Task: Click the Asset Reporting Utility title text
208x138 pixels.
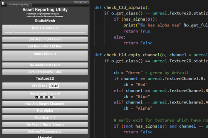Action: pyautogui.click(x=45, y=10)
